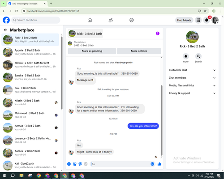Reload the page in the browser
This screenshot has width=224, height=179.
pos(17,11)
